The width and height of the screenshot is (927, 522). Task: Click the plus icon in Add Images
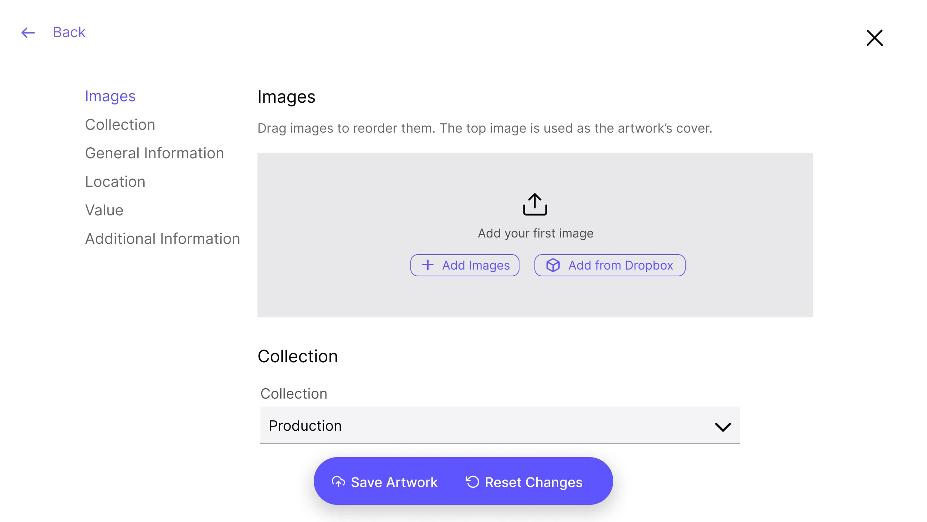[427, 265]
